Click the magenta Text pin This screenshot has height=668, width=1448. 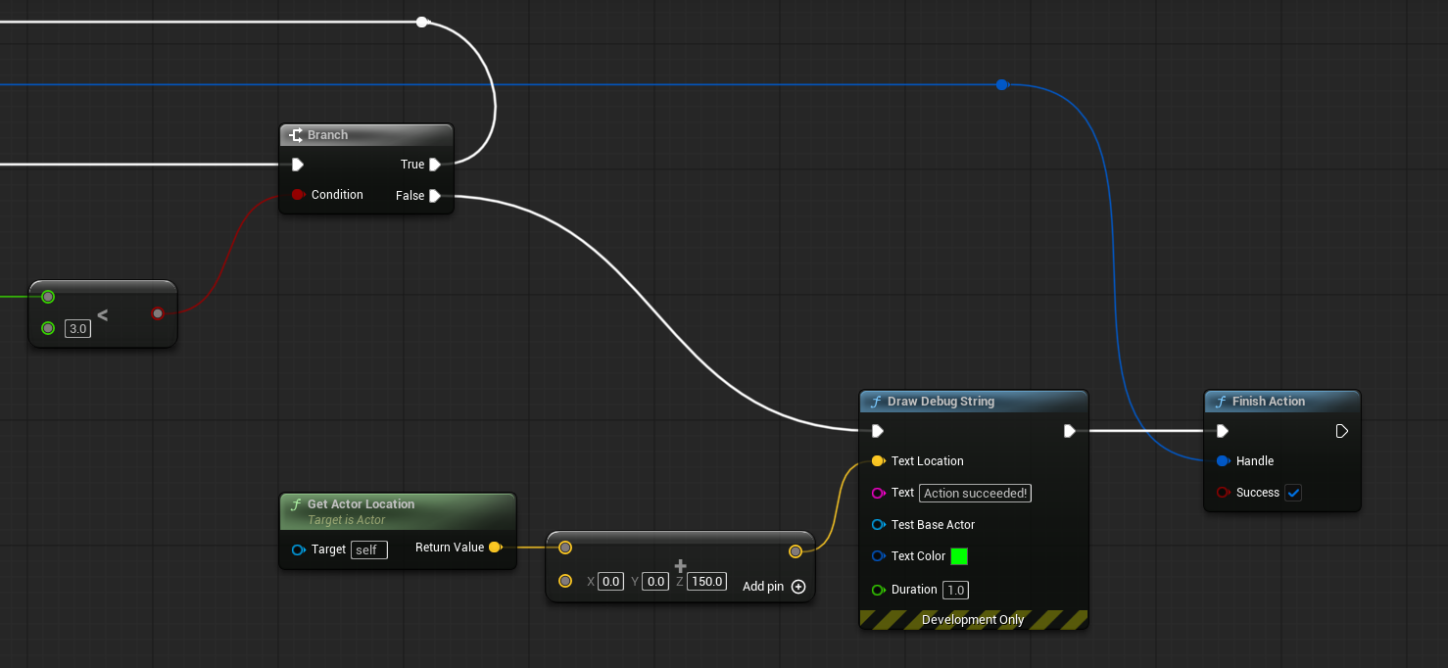(878, 493)
